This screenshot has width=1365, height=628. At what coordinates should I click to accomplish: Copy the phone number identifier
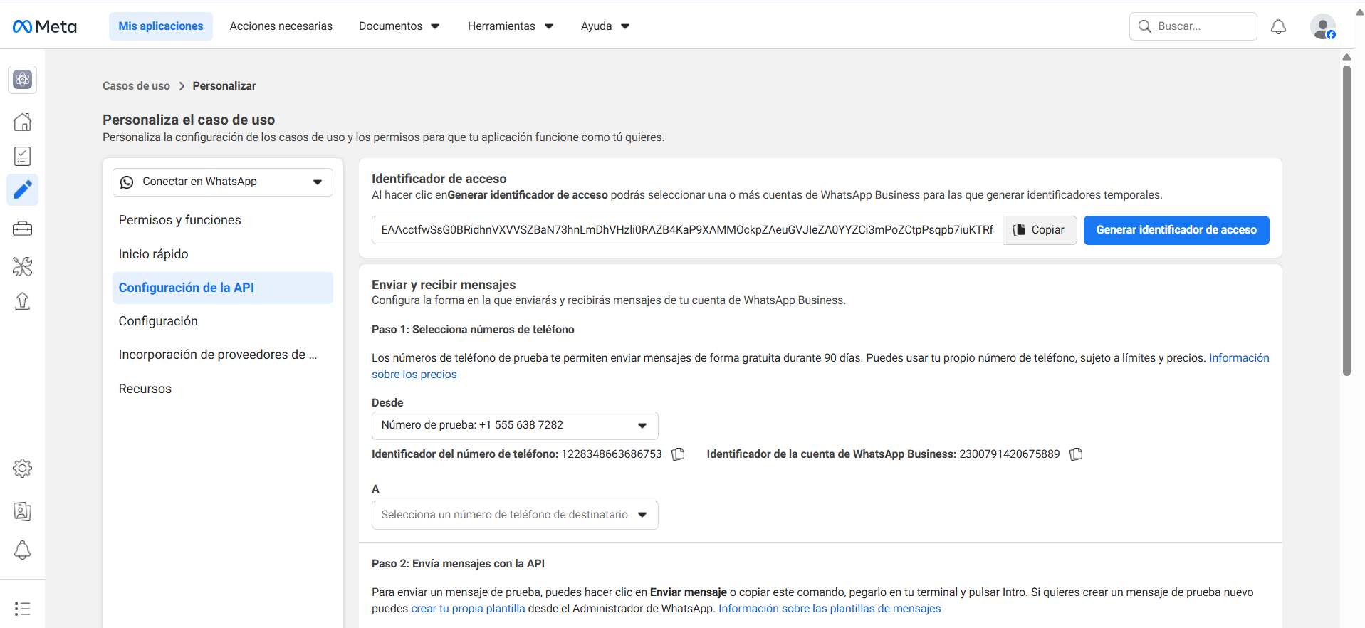(x=679, y=454)
